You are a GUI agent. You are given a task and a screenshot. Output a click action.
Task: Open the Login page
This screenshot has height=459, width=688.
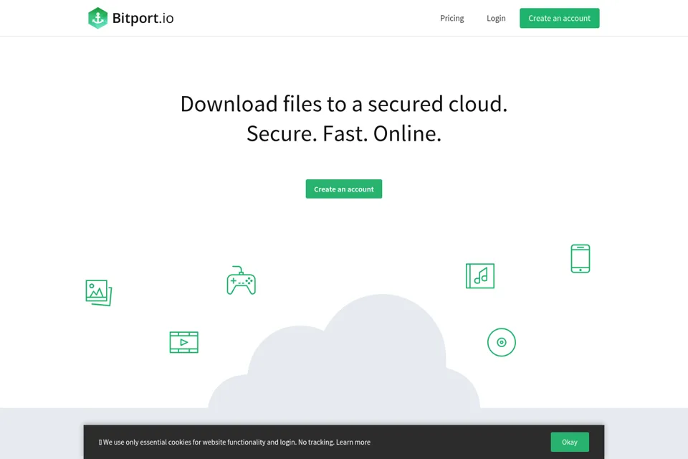(496, 18)
